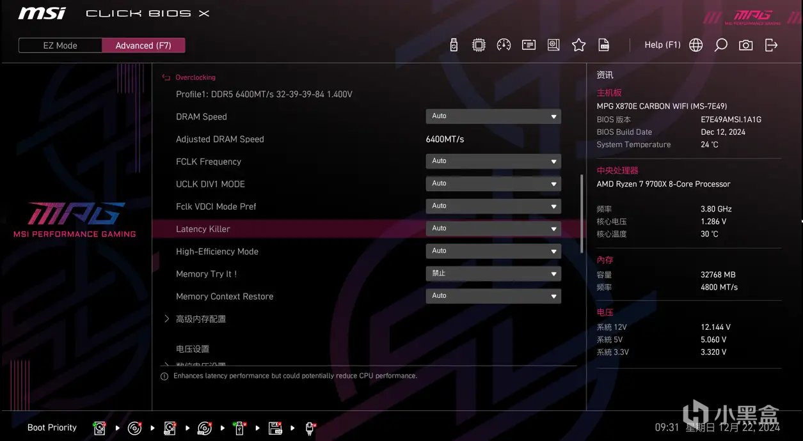Image resolution: width=803 pixels, height=441 pixels.
Task: Click the Favorites star icon
Action: coord(579,45)
